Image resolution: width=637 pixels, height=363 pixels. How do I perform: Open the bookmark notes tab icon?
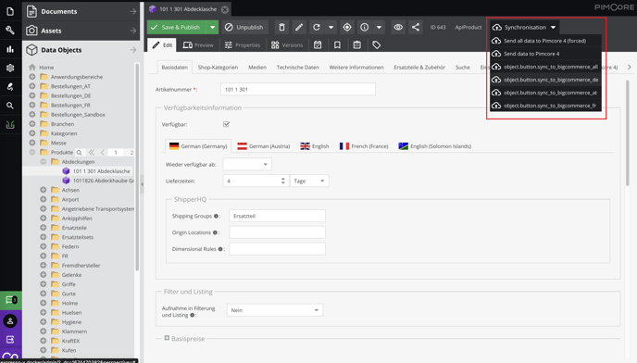pyautogui.click(x=337, y=44)
